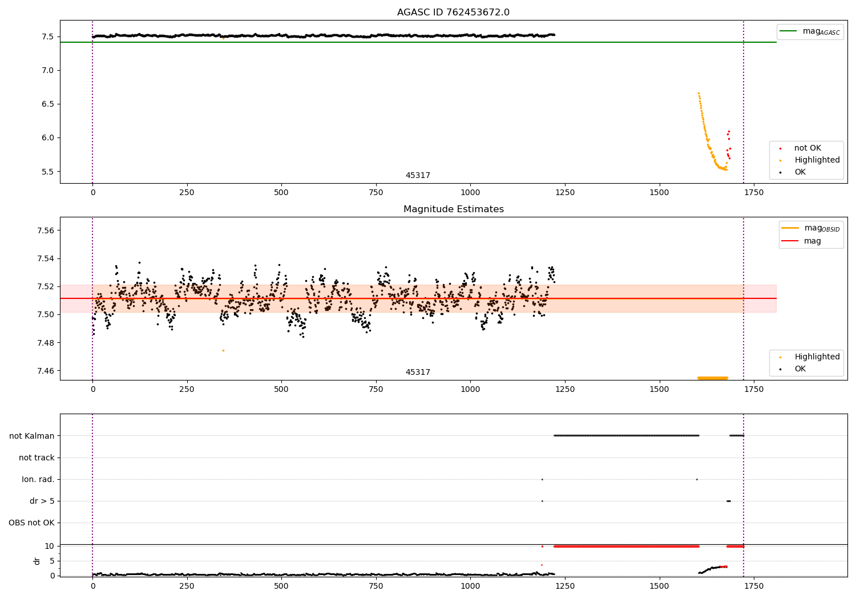856x599 pixels.
Task: Click the long not-Kalman row of black points
Action: [x=626, y=435]
